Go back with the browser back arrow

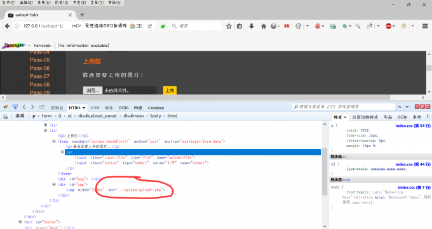(7, 26)
